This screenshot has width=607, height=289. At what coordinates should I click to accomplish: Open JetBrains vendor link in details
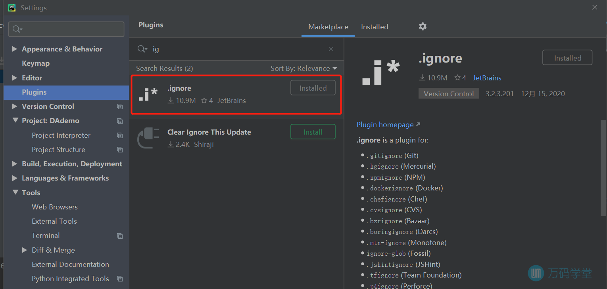point(487,78)
